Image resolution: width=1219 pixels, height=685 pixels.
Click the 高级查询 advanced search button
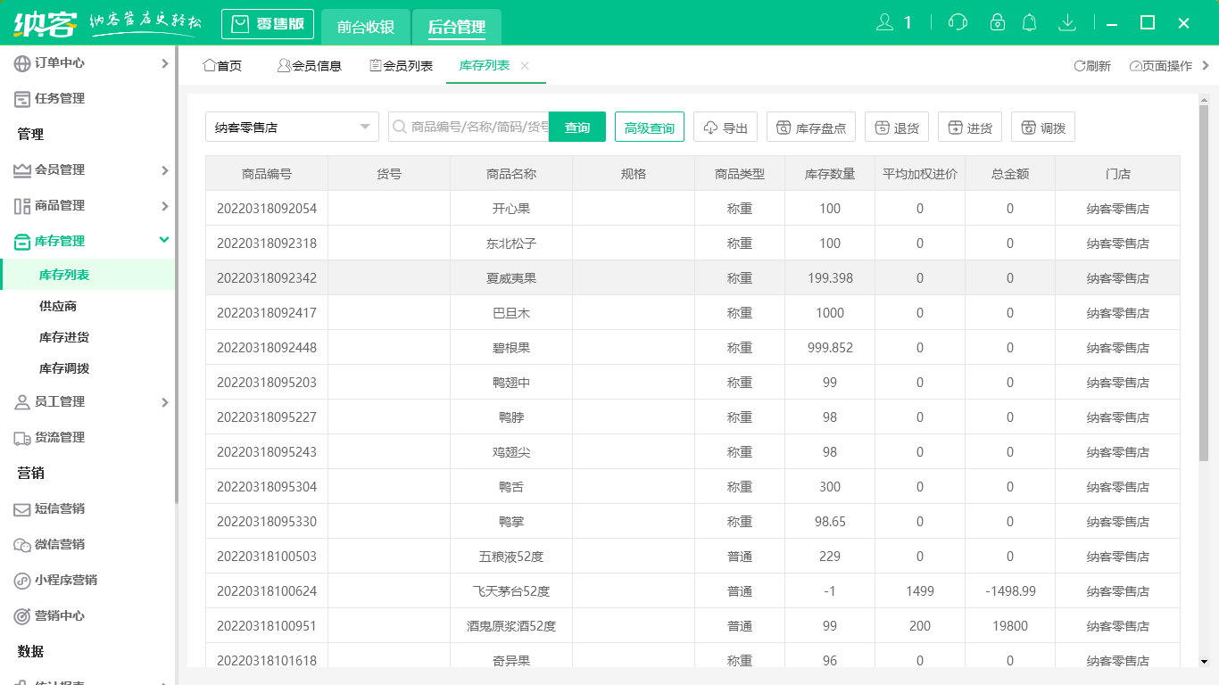coord(650,128)
